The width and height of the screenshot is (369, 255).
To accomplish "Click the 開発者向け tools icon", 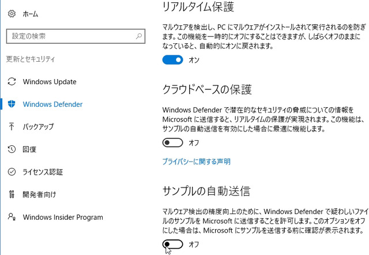I will [12, 194].
